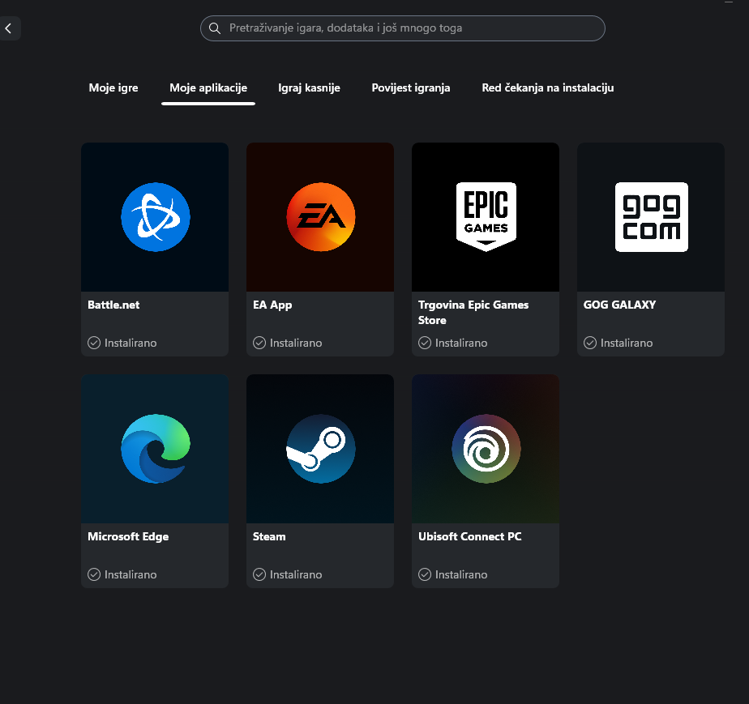
Task: Open the Epic Games logo tile
Action: click(486, 217)
